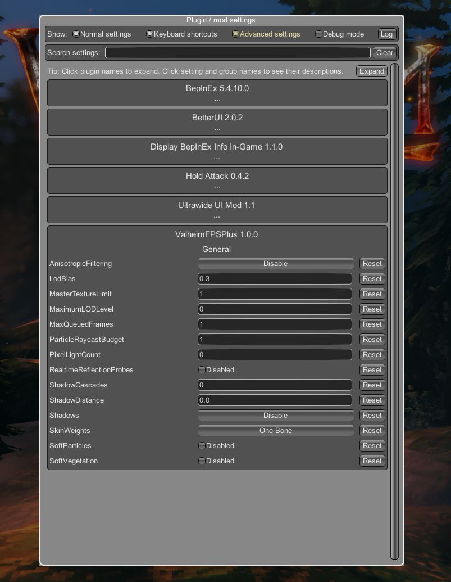Expand Hold Attack 0.4.2 plugin
451x582 pixels.
[x=217, y=181]
